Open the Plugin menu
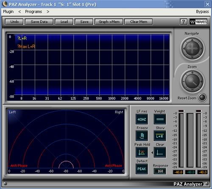The image size is (212, 189). pos(8,11)
